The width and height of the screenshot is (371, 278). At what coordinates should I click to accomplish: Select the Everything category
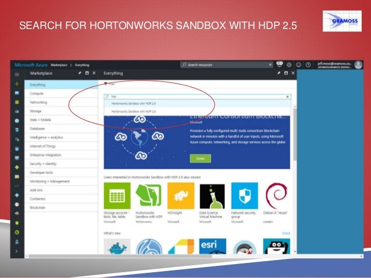[x=61, y=85]
